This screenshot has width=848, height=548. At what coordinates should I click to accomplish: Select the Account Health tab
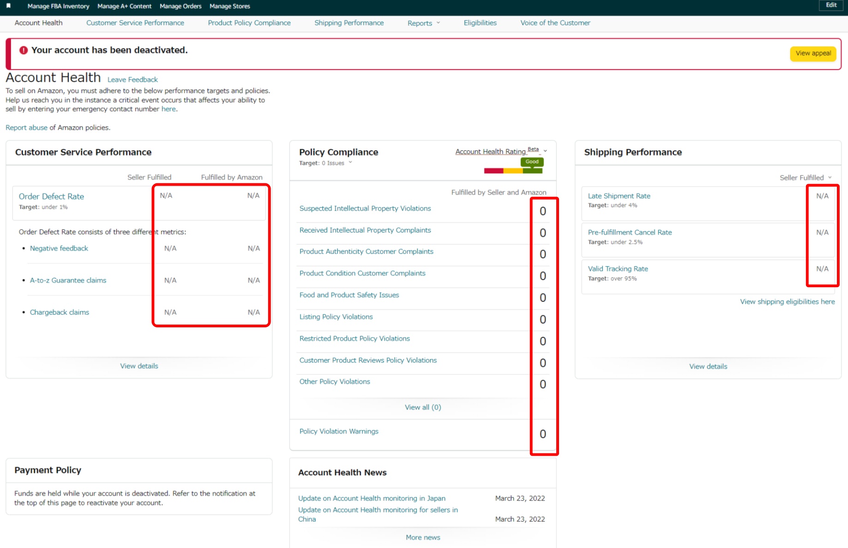(x=38, y=23)
